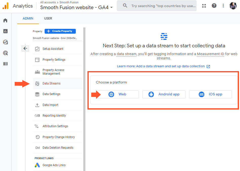The width and height of the screenshot is (240, 171).
Task: Switch to the ADMIN tab
Action: point(28,18)
